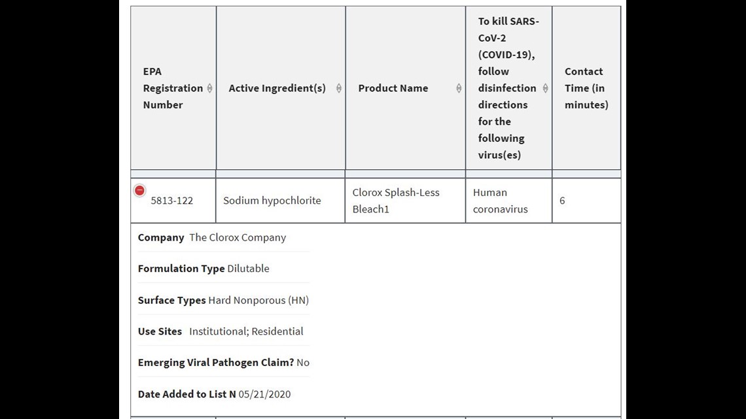Click the Use Sites label
This screenshot has width=746, height=419.
click(x=160, y=331)
